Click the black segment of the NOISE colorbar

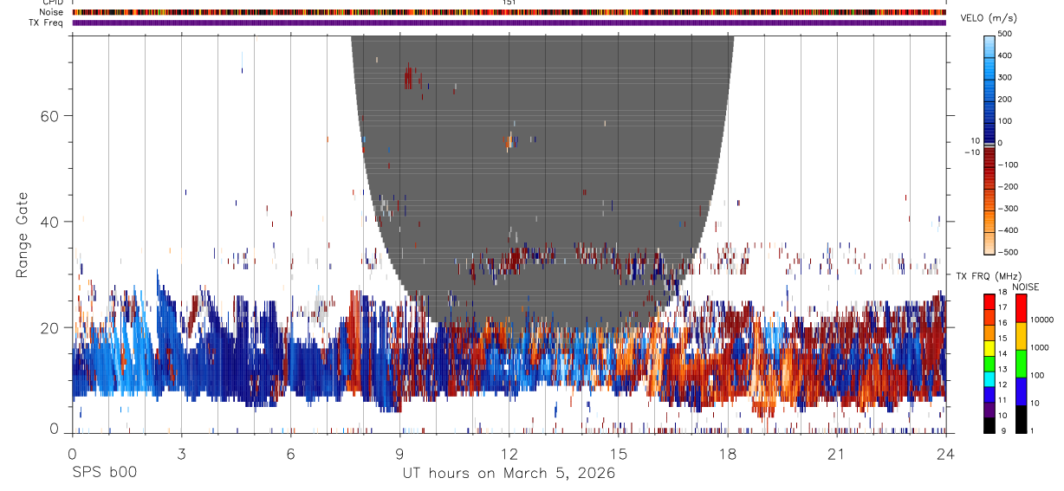pyautogui.click(x=1021, y=418)
